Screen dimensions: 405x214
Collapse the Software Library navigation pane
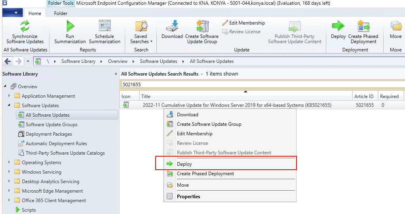point(116,74)
